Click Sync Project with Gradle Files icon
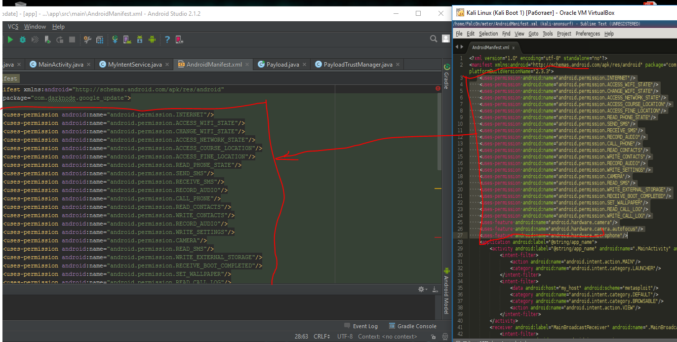677x342 pixels. (115, 39)
